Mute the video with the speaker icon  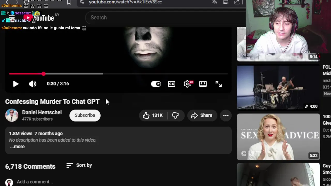coord(33,84)
